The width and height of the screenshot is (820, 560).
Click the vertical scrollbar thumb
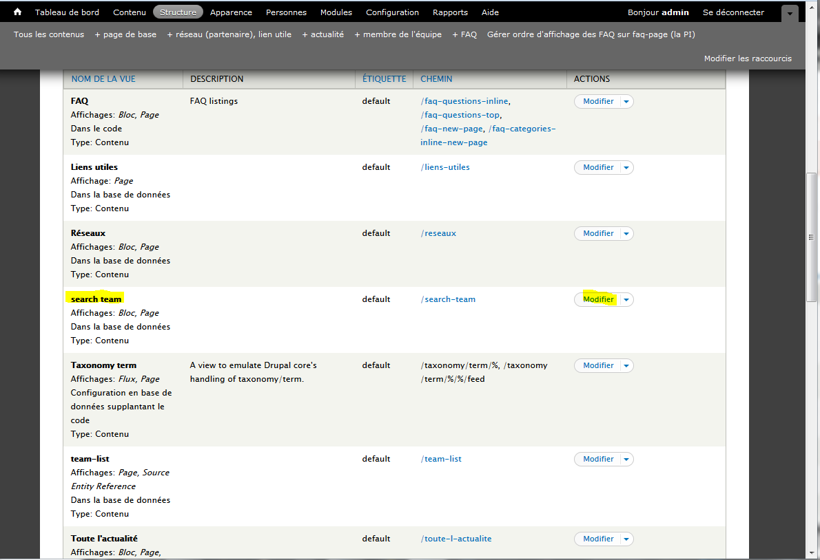coord(812,237)
